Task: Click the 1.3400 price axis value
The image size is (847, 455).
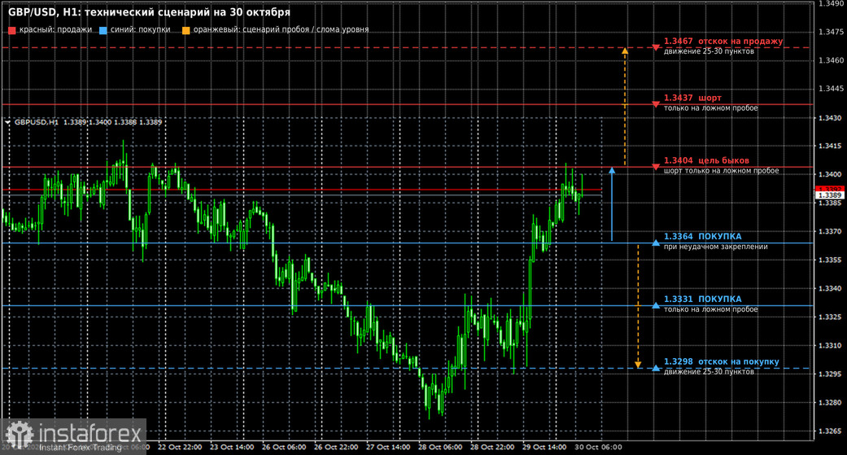Action: pos(831,174)
